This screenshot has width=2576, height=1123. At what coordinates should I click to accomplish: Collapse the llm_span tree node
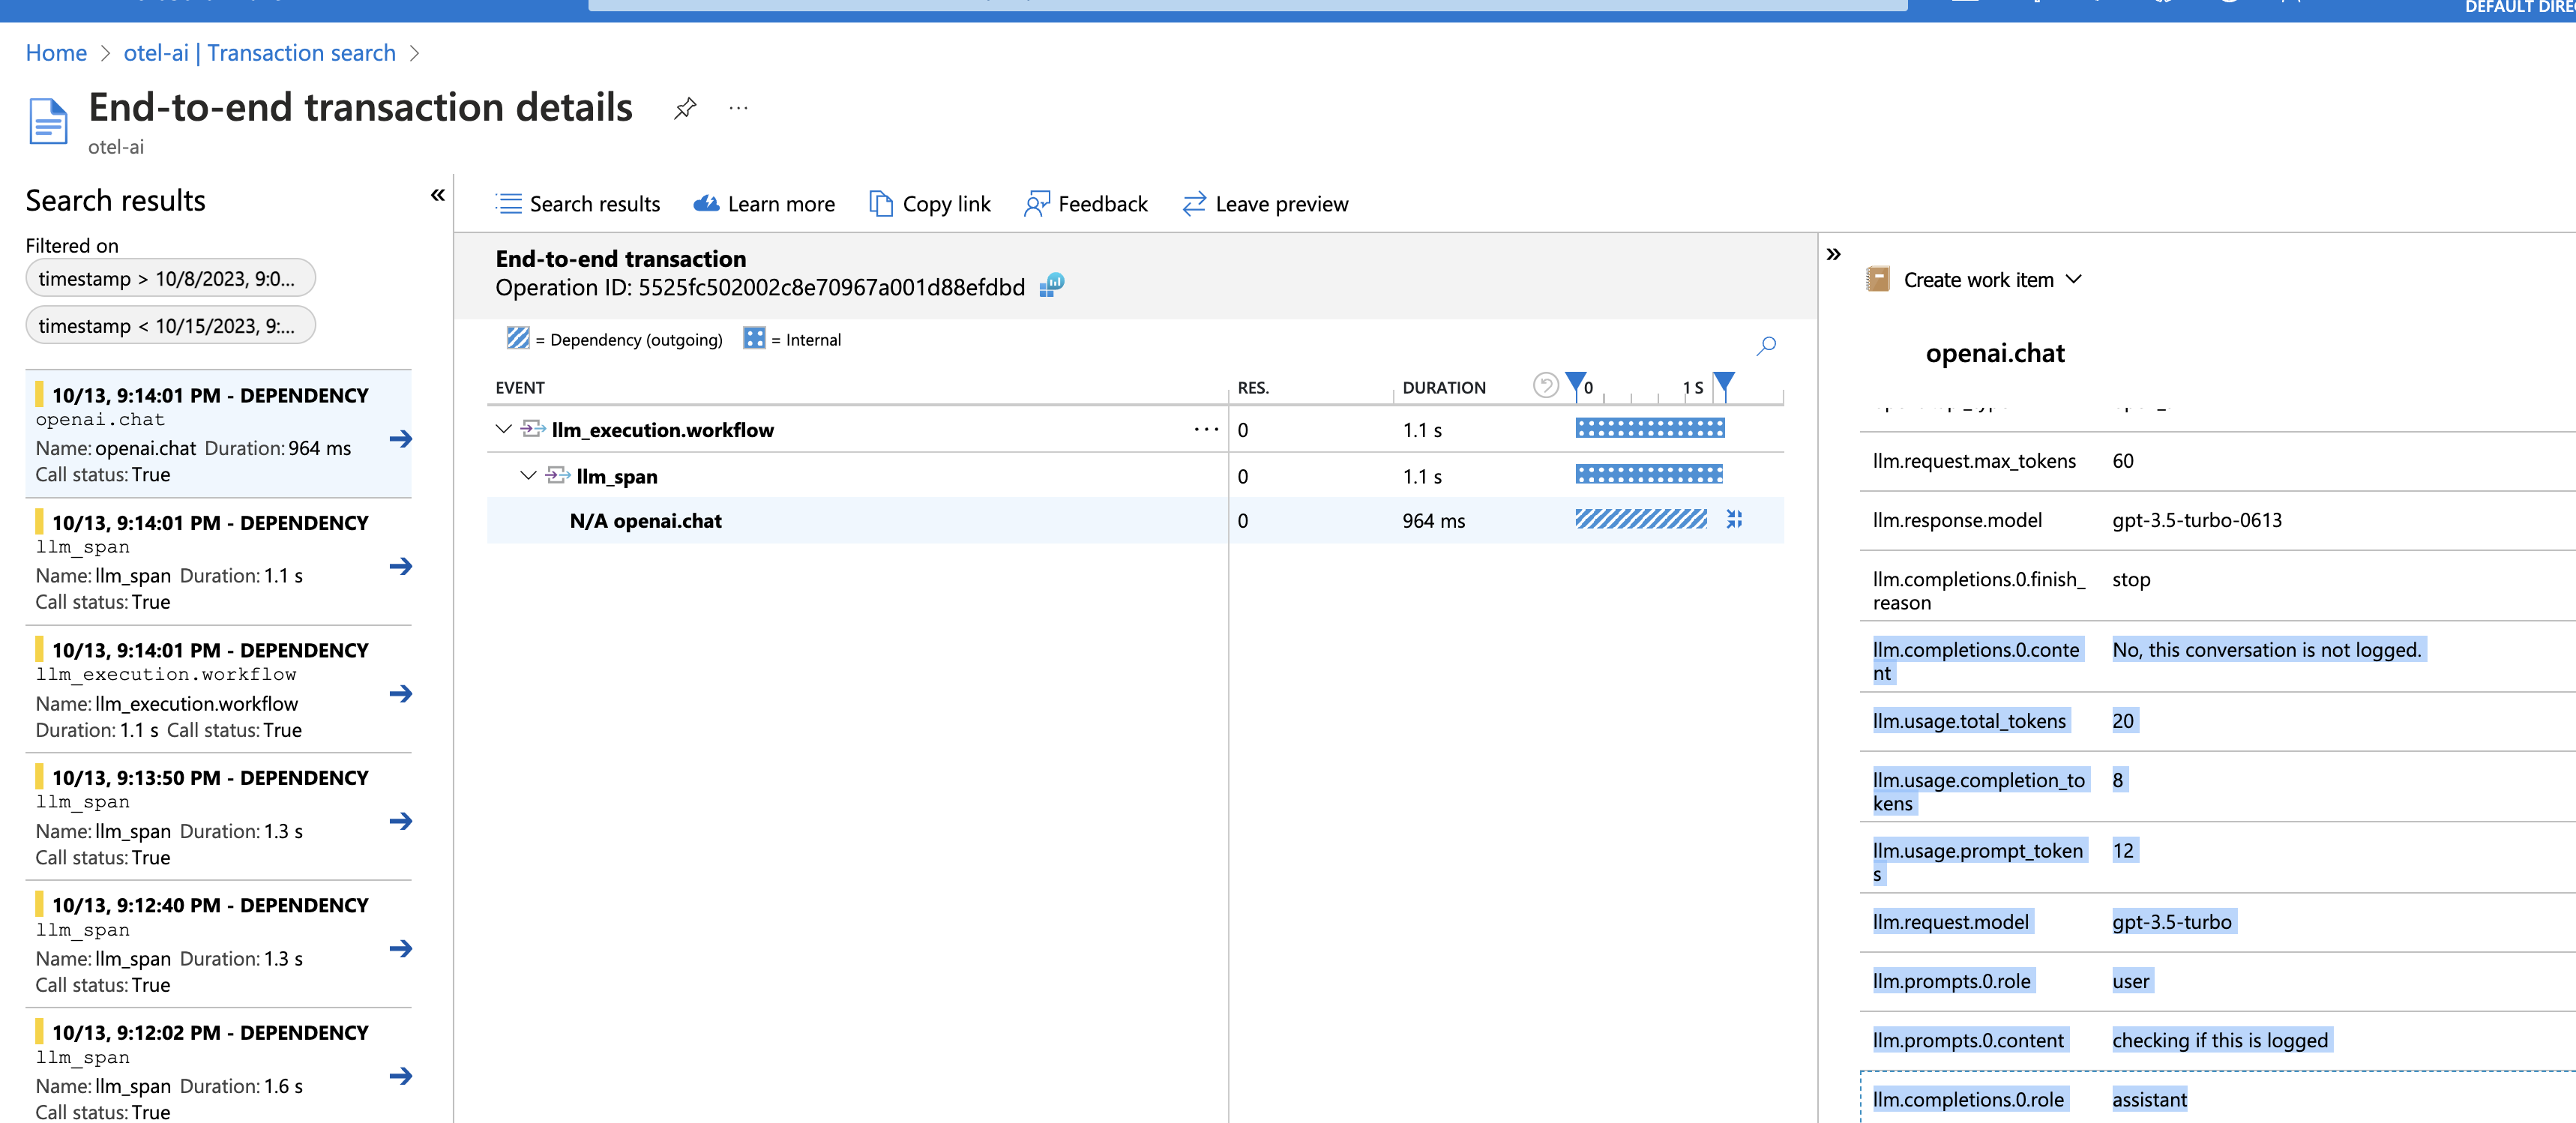pyautogui.click(x=528, y=475)
